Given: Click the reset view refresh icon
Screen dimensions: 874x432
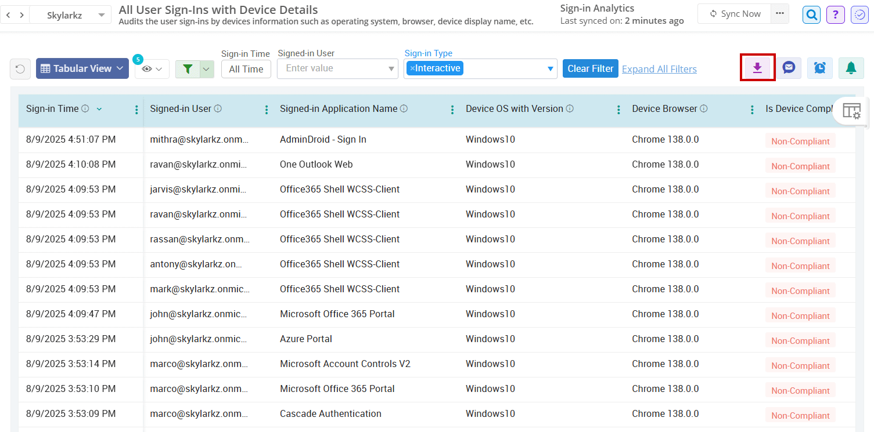Looking at the screenshot, I should [x=20, y=68].
